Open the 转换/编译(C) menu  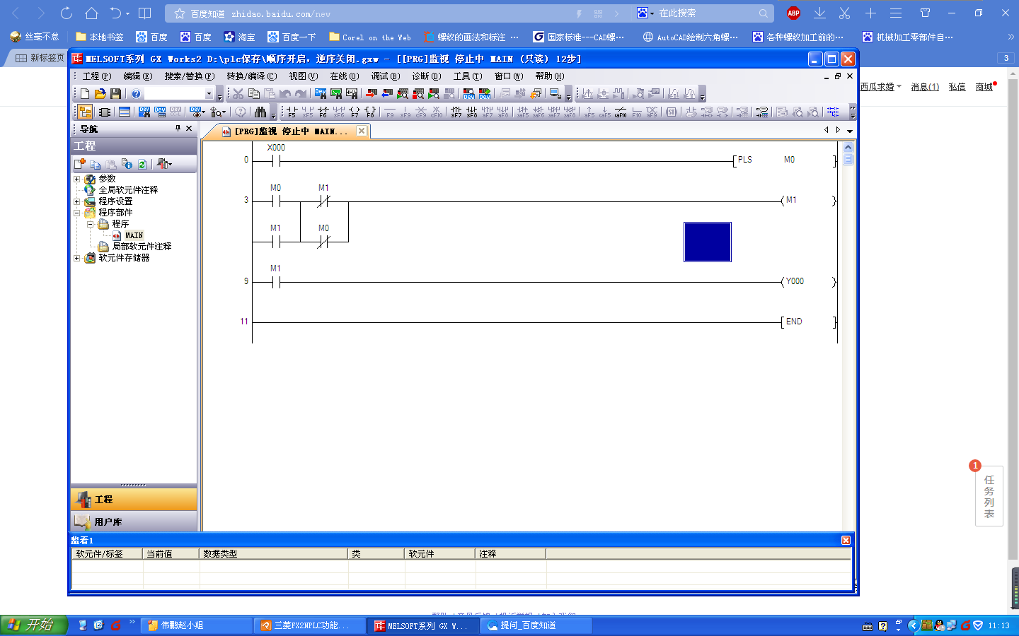pos(251,76)
